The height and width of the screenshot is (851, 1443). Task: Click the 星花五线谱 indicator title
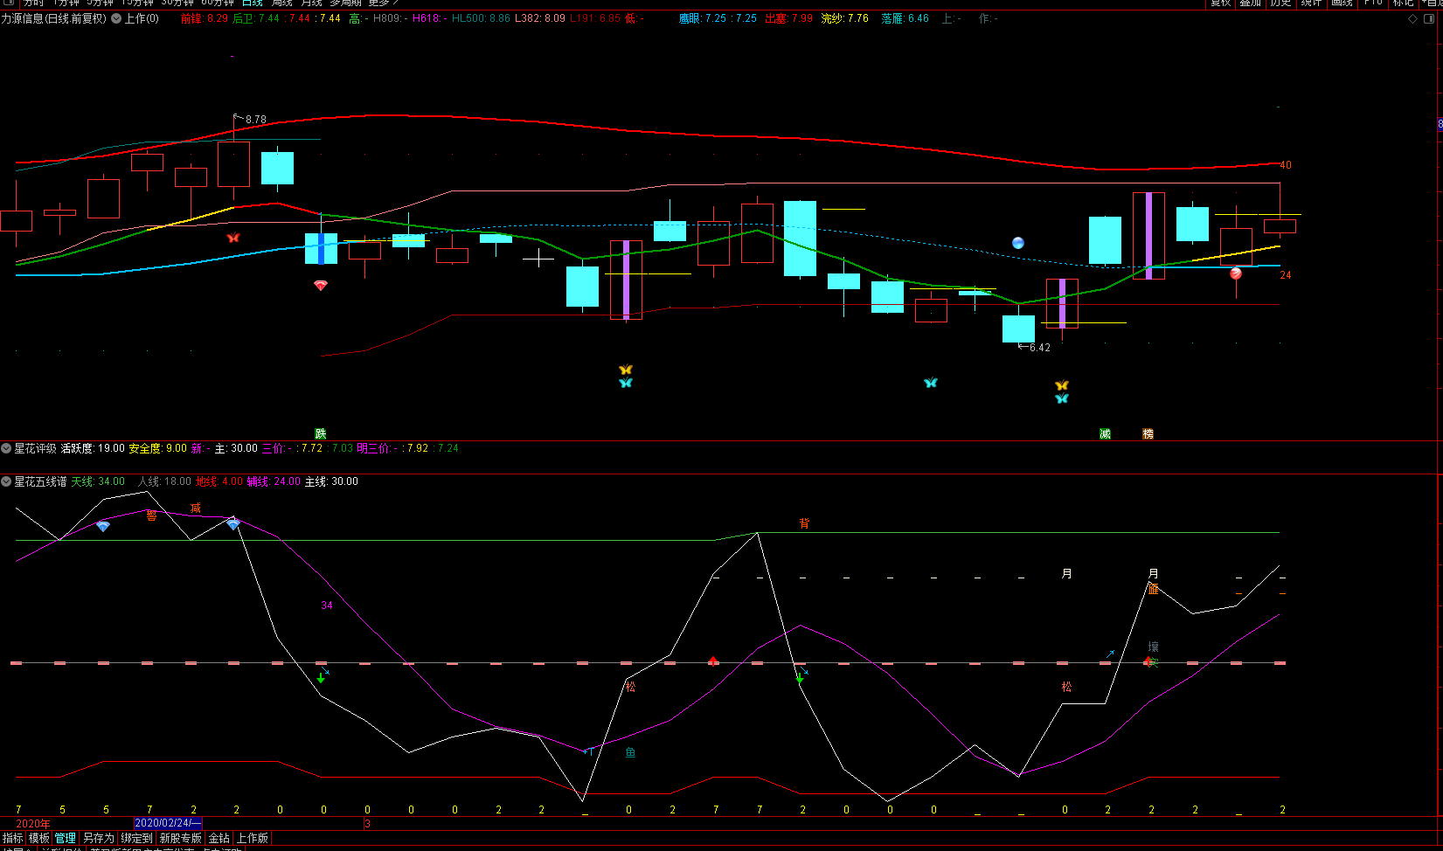(40, 481)
